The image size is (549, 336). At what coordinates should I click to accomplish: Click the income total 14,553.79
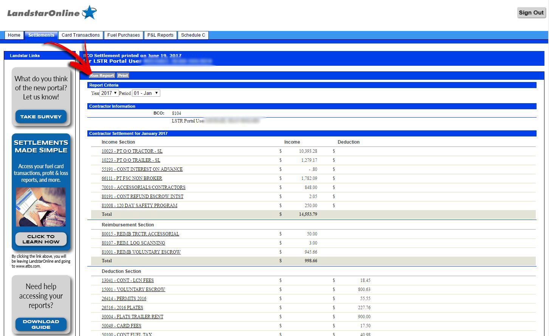pyautogui.click(x=308, y=214)
